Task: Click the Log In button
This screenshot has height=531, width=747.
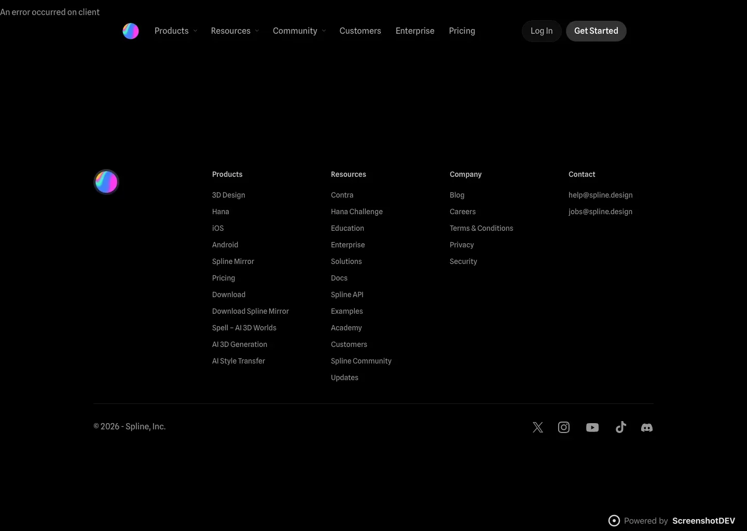Action: [x=542, y=31]
